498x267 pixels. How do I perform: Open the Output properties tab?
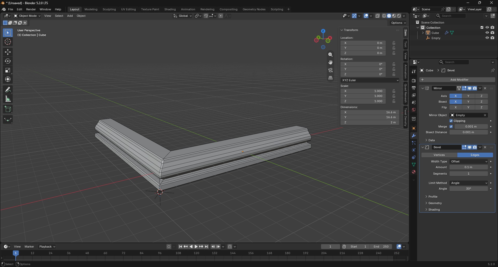[x=414, y=88]
